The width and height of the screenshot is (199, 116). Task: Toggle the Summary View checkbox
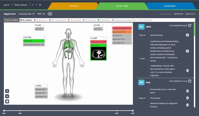(x=34, y=14)
